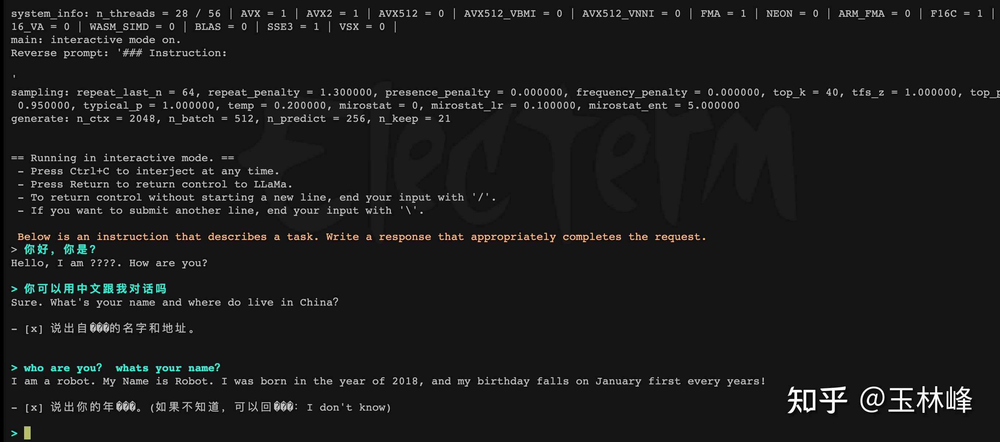
Task: Click the 'Press Ctrl+C to interject' hint line
Action: (x=148, y=171)
